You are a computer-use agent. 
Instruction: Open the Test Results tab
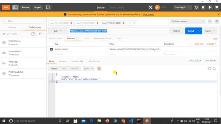click(x=94, y=61)
